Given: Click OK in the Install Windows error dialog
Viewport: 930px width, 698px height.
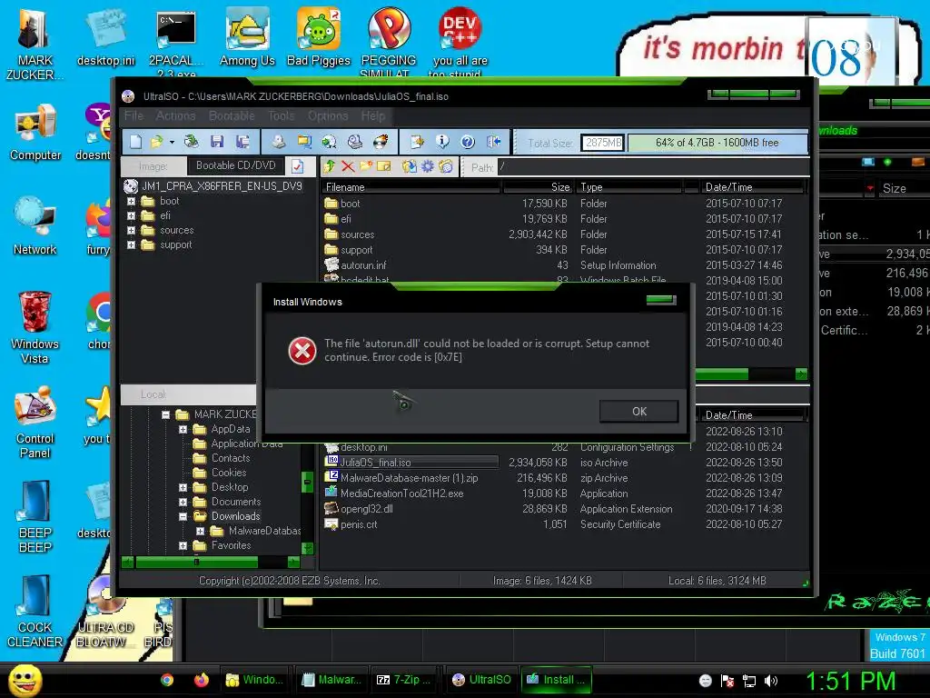Looking at the screenshot, I should point(638,412).
